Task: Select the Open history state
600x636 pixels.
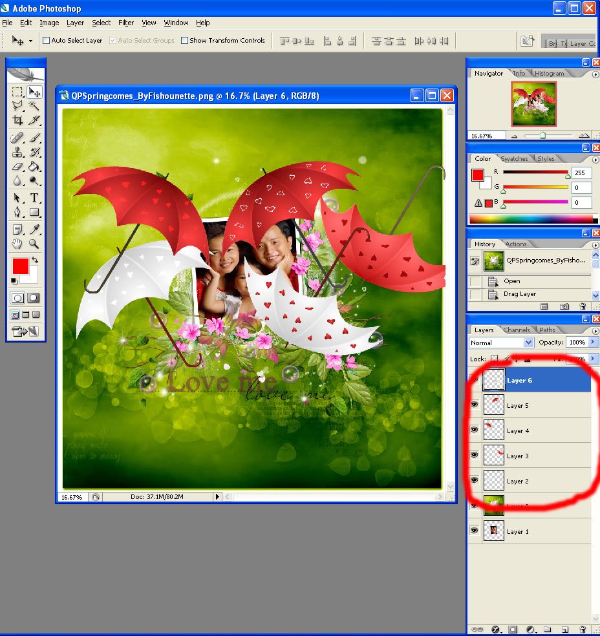Action: point(511,281)
